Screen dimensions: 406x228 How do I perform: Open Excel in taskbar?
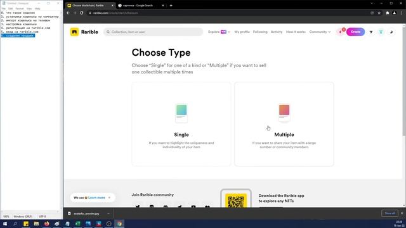[x=77, y=224]
